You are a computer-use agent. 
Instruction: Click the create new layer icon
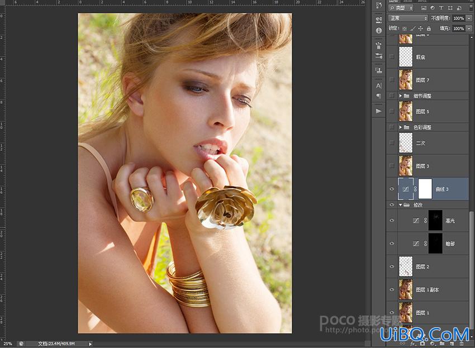452,344
